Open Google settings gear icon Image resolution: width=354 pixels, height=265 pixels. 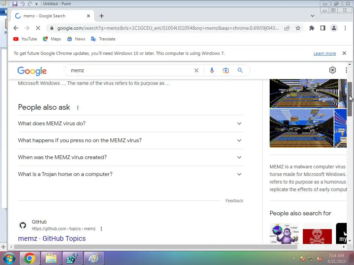click(x=333, y=70)
